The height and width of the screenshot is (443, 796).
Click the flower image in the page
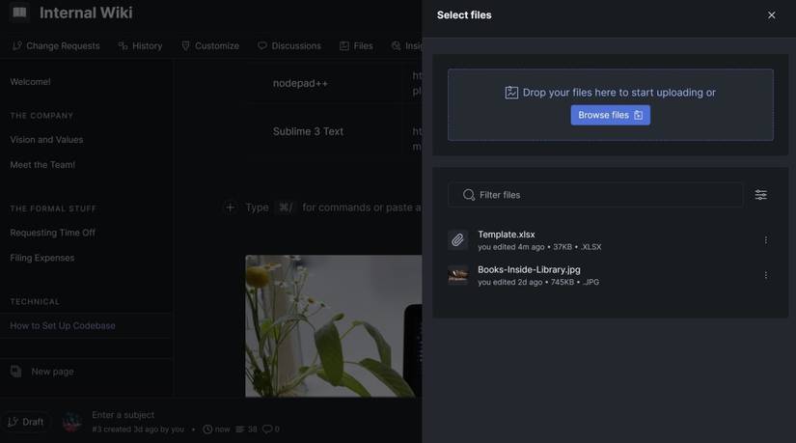[x=333, y=325]
